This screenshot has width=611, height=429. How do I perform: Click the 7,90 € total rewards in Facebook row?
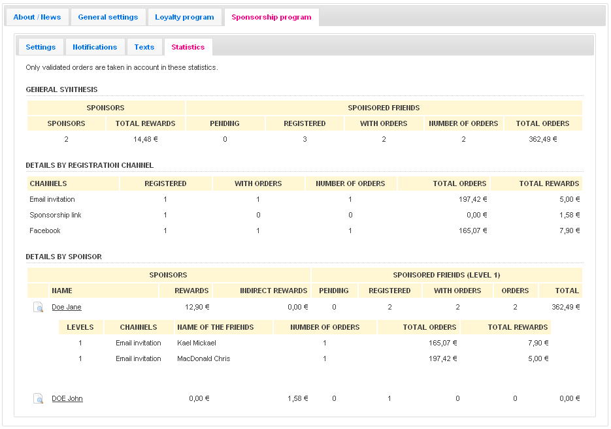pyautogui.click(x=570, y=230)
